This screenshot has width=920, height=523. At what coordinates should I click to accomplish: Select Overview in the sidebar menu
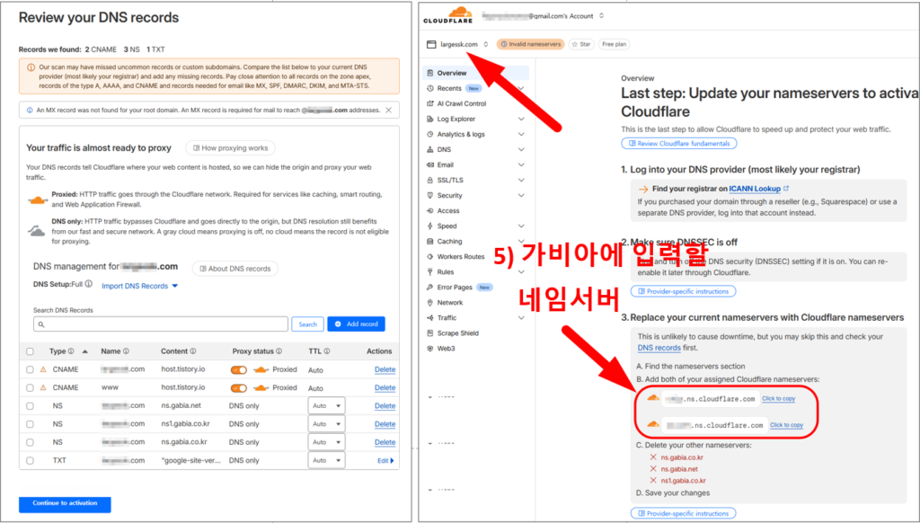(449, 75)
